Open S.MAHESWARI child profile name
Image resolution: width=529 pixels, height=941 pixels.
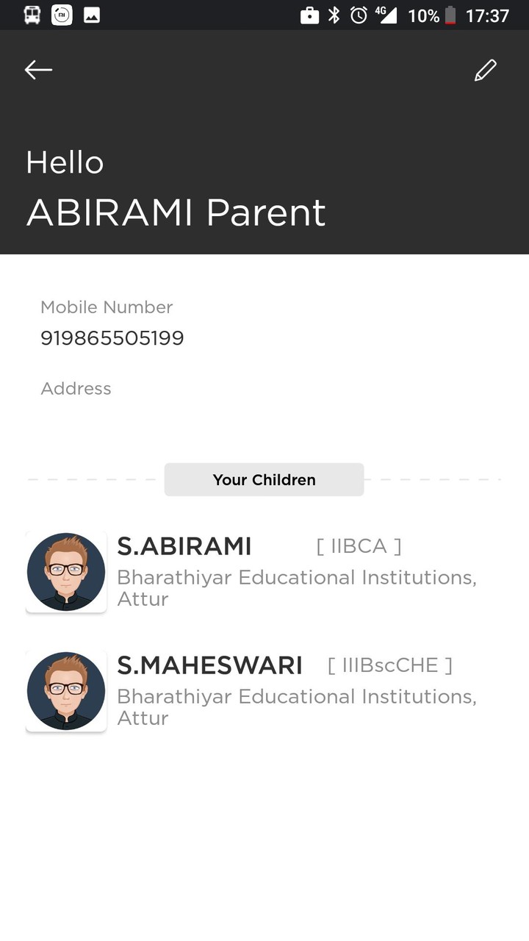pyautogui.click(x=210, y=665)
